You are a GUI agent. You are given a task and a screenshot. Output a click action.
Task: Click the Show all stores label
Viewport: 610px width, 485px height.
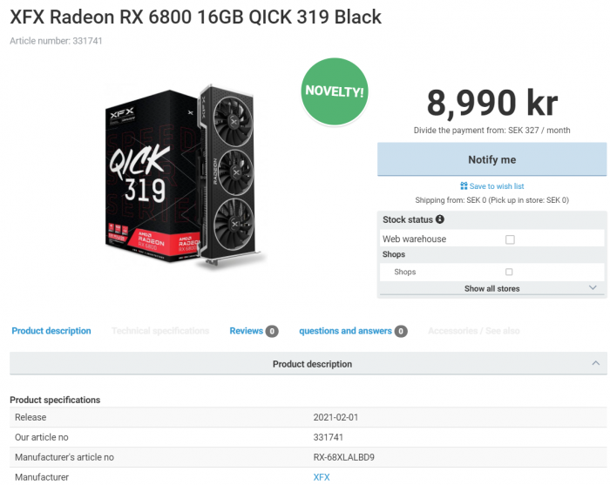coord(492,288)
